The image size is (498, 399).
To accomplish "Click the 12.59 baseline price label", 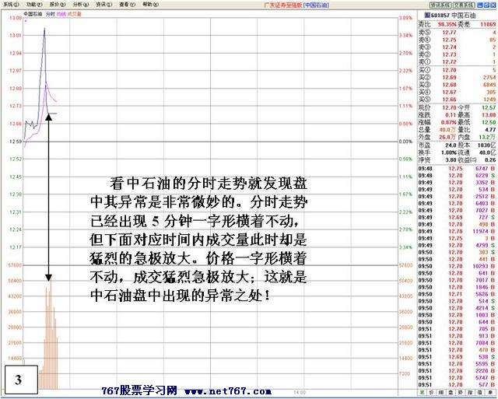I will (15, 142).
